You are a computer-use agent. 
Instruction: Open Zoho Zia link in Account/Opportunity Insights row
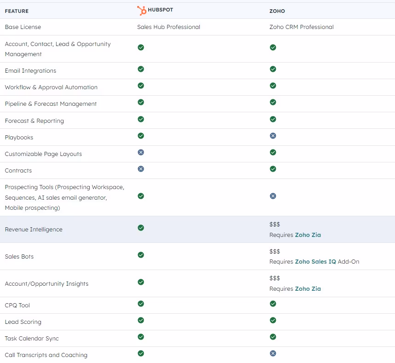tap(308, 289)
